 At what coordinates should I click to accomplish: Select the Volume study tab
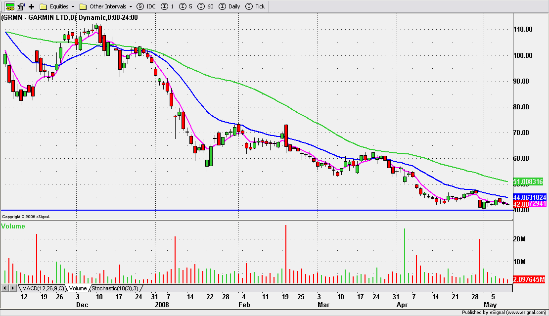(78, 288)
